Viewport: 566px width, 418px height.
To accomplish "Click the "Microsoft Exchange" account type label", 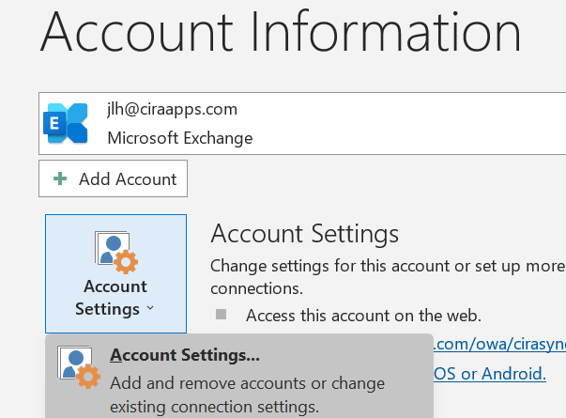I will pos(179,138).
